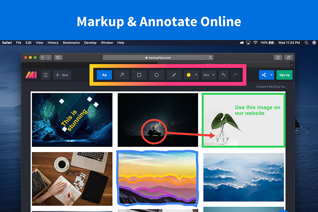Click the Markup Hero menu bar icon

242,43
